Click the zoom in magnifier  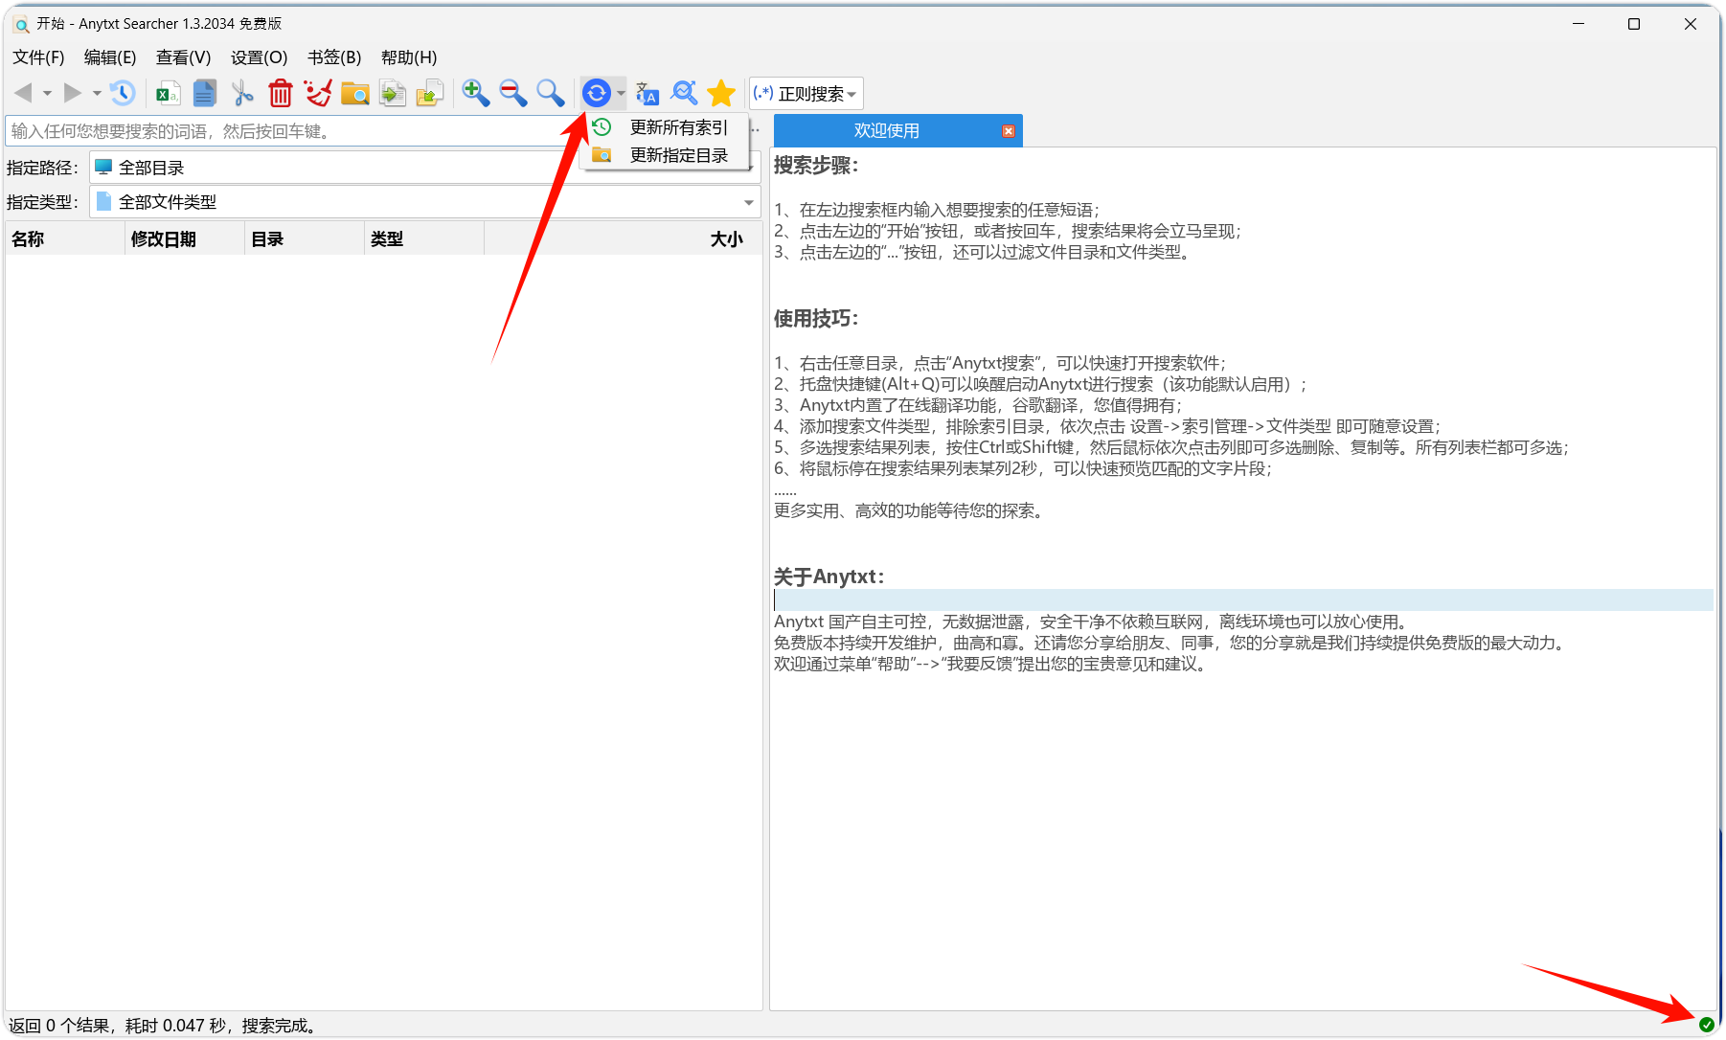pos(475,93)
